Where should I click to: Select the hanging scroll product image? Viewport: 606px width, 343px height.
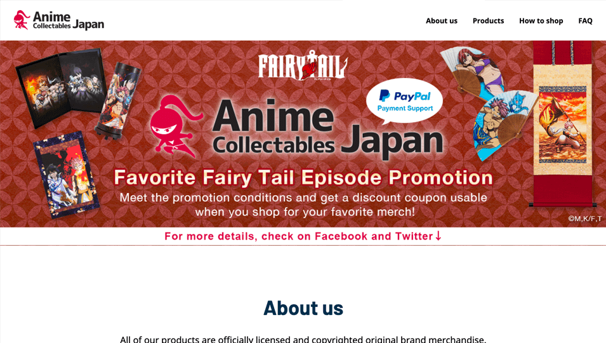(x=562, y=124)
